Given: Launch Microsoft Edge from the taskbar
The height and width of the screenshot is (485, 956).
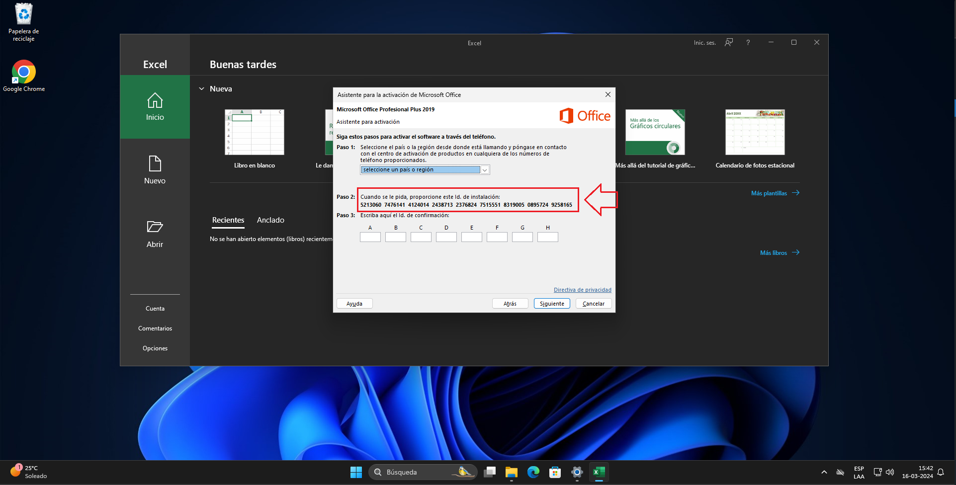Looking at the screenshot, I should click(533, 472).
